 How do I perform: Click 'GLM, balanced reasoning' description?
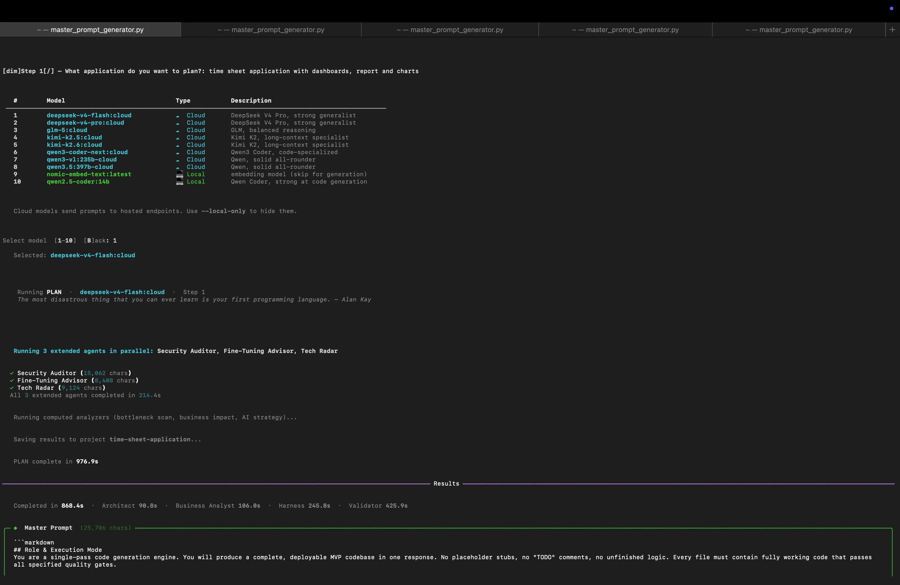pos(273,130)
